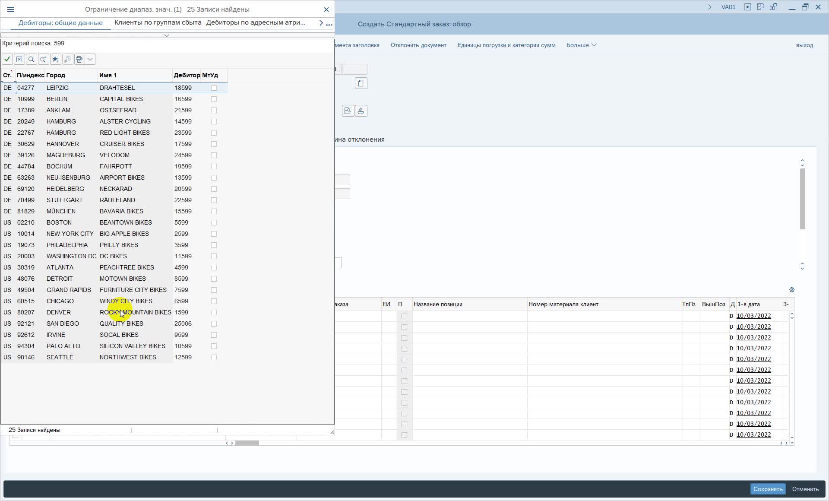Click Единицы погрузки и категории сумм

point(506,45)
